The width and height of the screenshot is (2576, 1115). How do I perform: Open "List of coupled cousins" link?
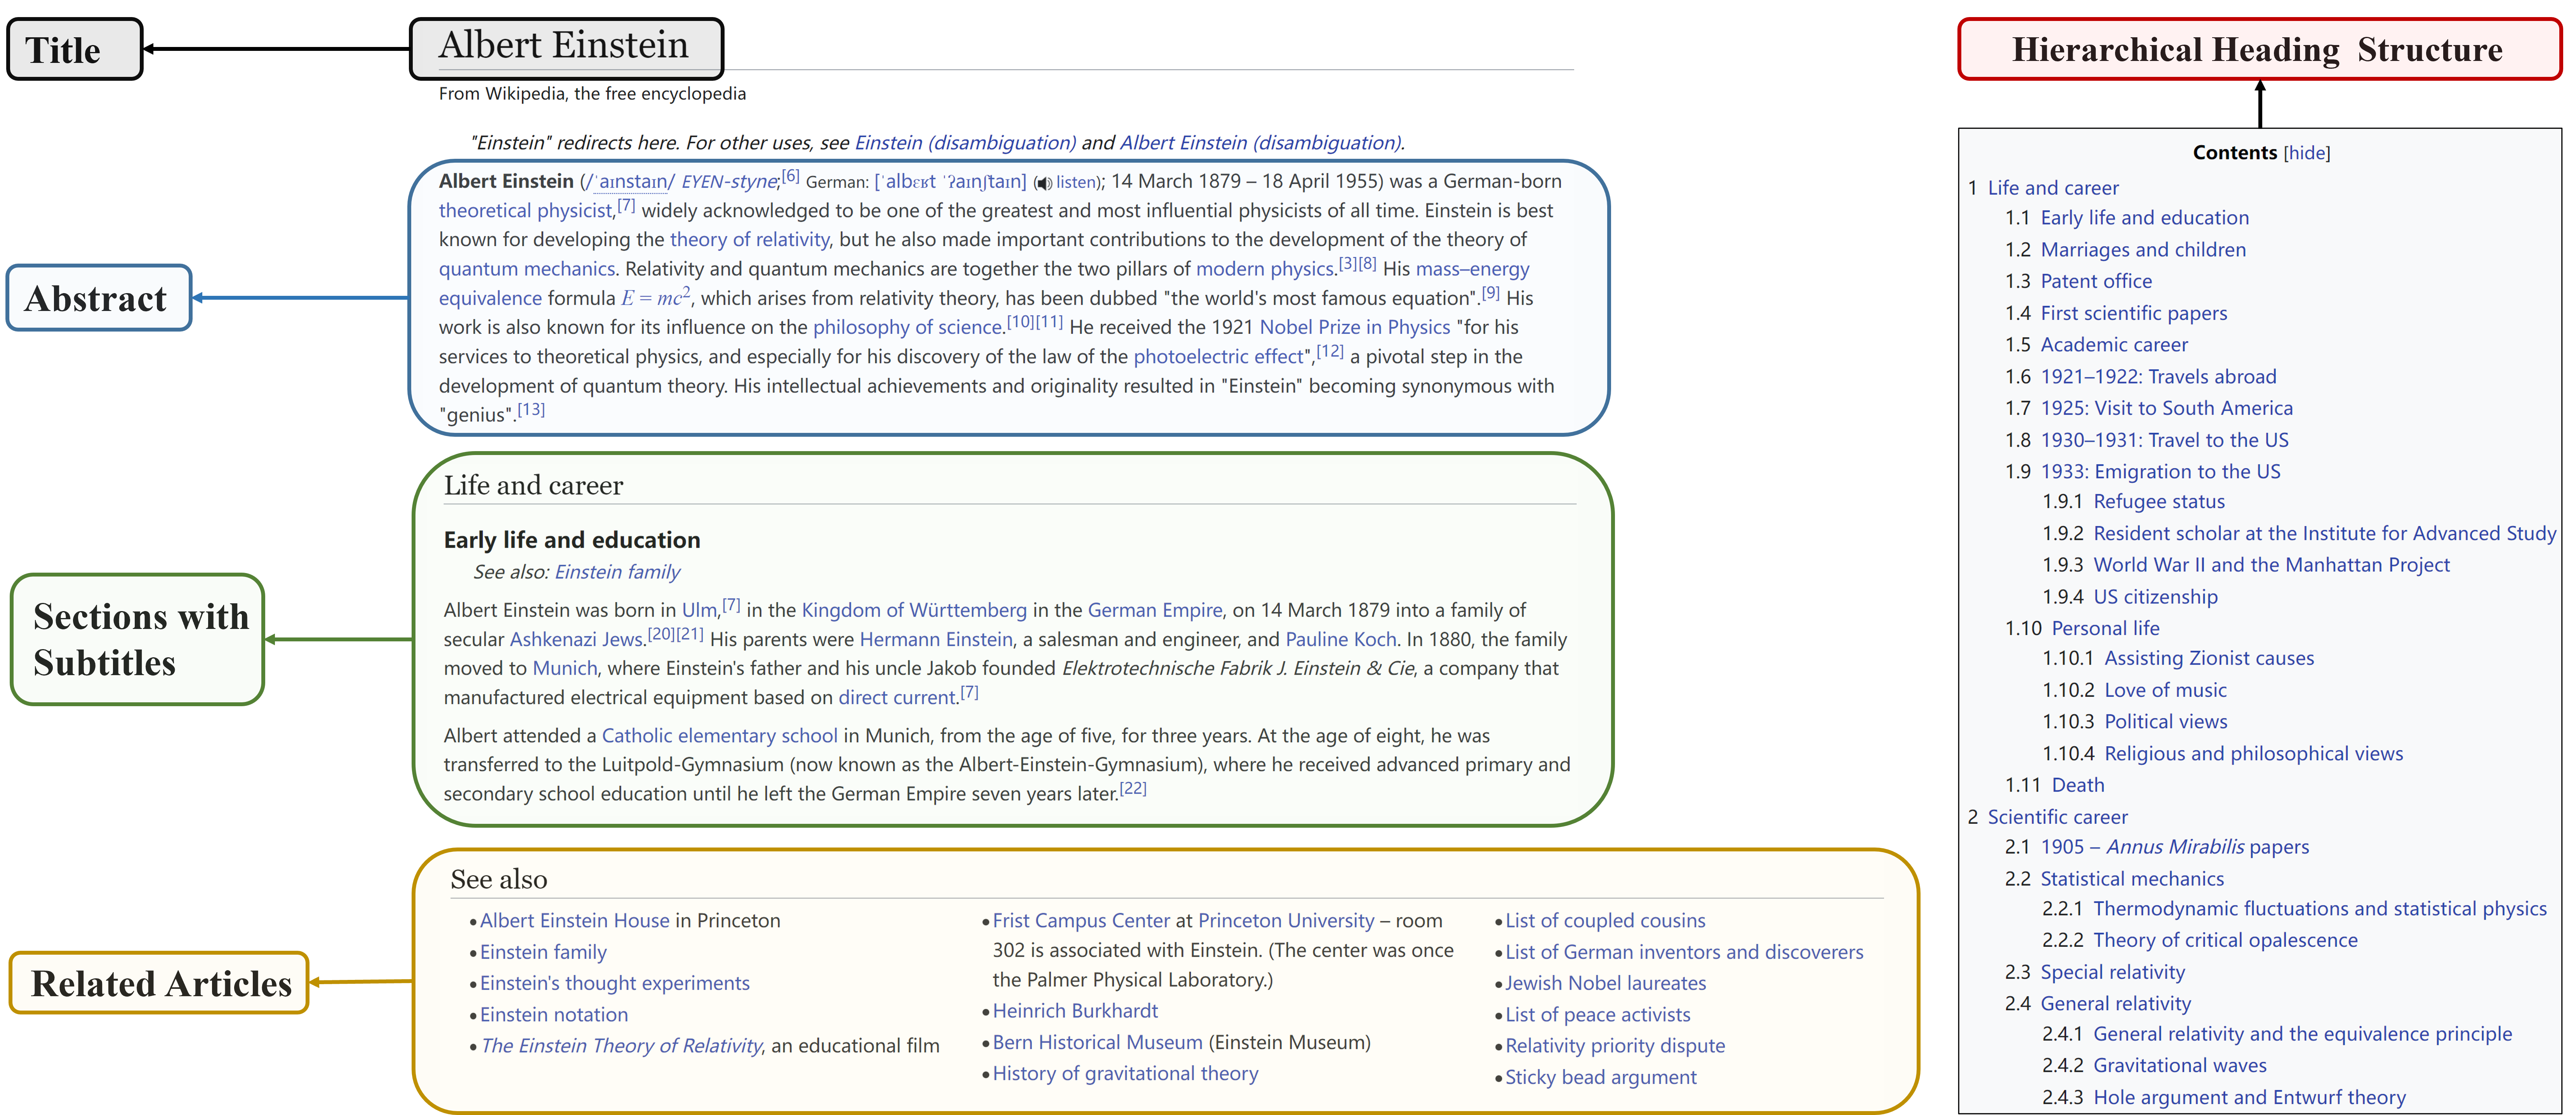point(1605,921)
